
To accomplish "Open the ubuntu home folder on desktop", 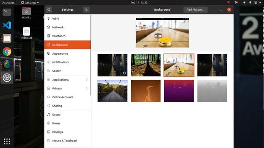I will [x=26, y=13].
